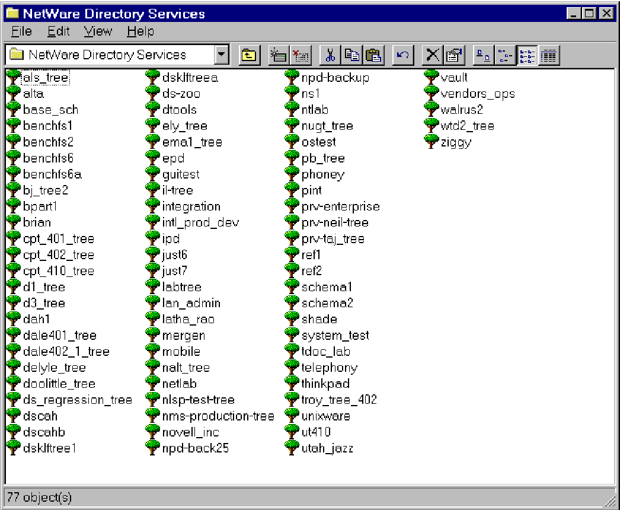620x510 pixels.
Task: Select the troy_tree_402 entry text
Action: point(339,400)
